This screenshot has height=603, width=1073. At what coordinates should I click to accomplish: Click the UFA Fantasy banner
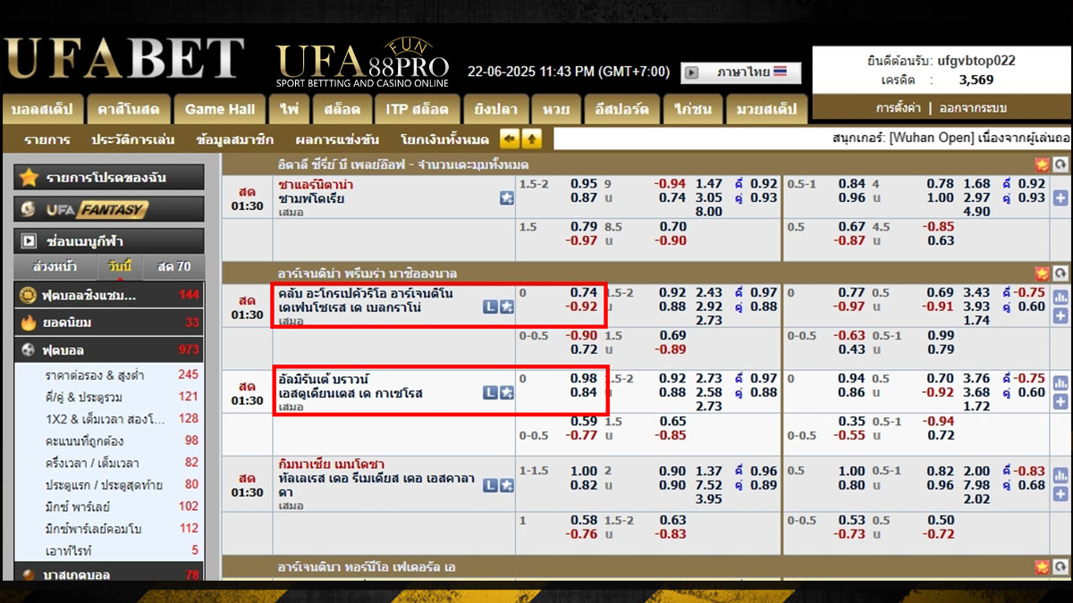click(x=109, y=210)
